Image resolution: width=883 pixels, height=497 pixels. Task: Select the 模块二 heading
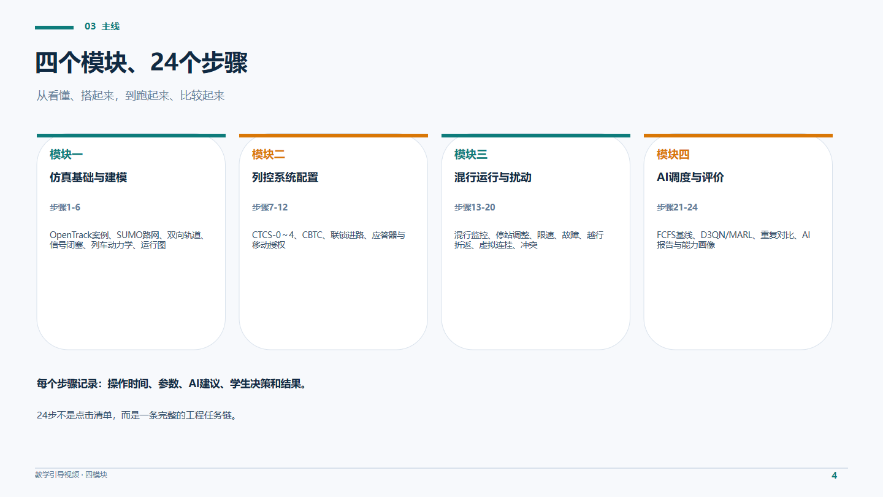(269, 155)
